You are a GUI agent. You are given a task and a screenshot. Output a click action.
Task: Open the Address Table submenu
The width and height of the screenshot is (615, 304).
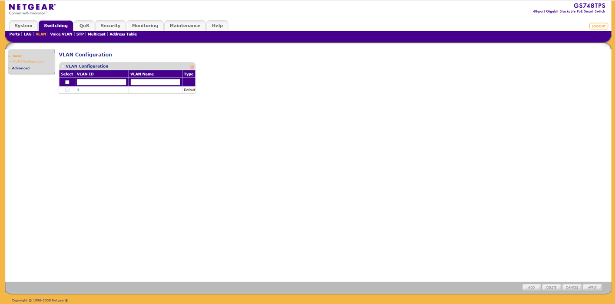pyautogui.click(x=123, y=34)
